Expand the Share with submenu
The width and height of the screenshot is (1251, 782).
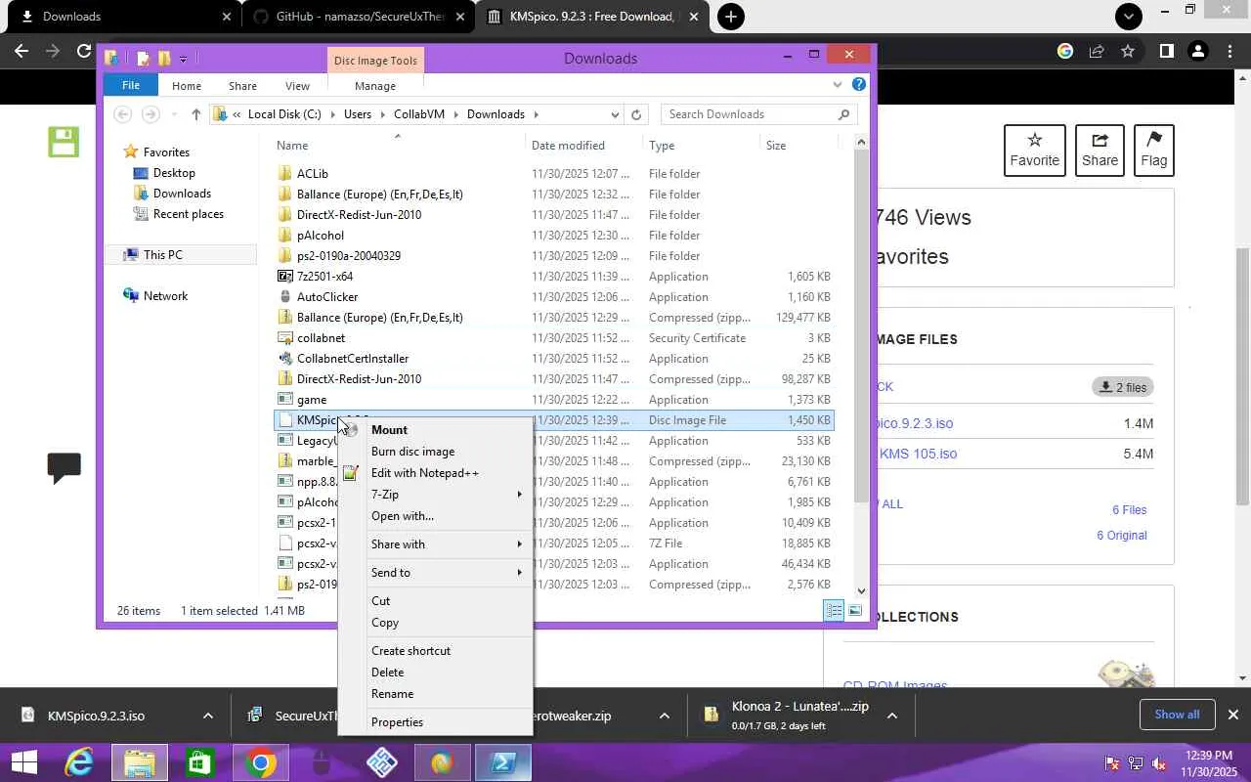tap(435, 544)
